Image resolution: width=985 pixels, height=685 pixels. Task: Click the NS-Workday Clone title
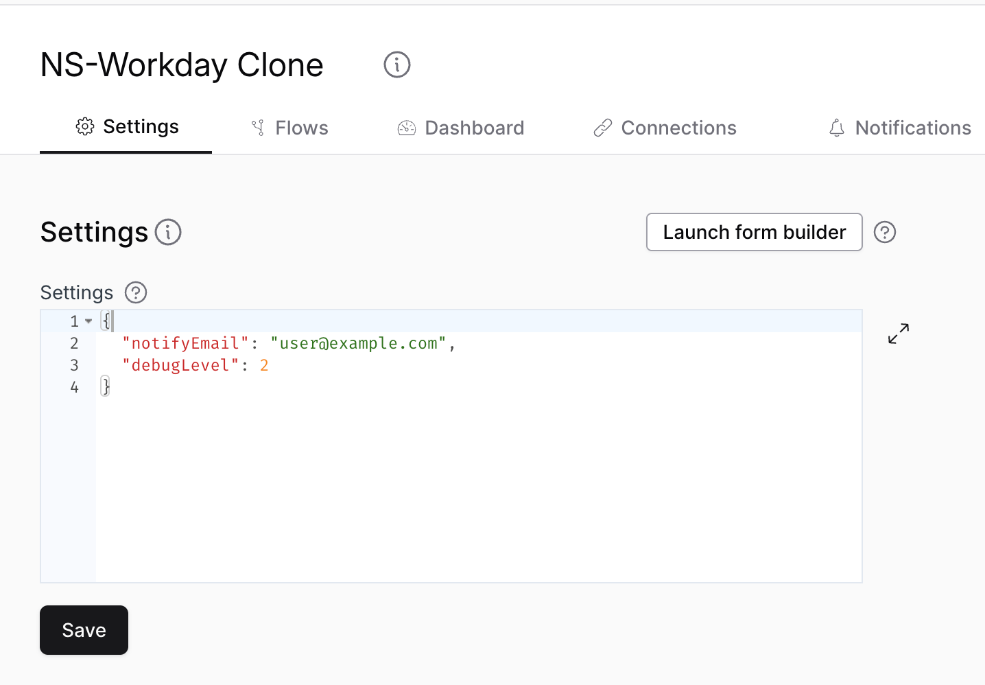point(182,65)
